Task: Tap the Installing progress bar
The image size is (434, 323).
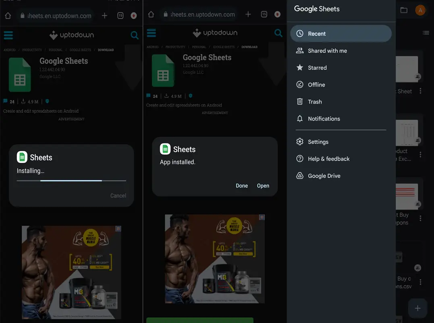Action: pyautogui.click(x=71, y=180)
